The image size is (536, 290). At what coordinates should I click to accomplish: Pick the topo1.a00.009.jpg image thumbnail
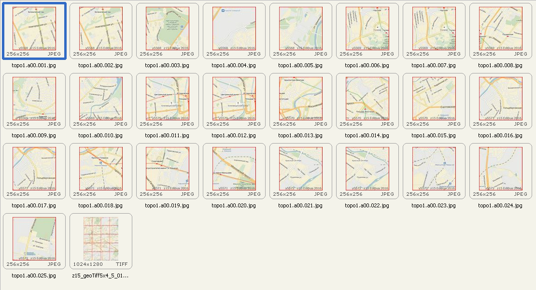[34, 99]
